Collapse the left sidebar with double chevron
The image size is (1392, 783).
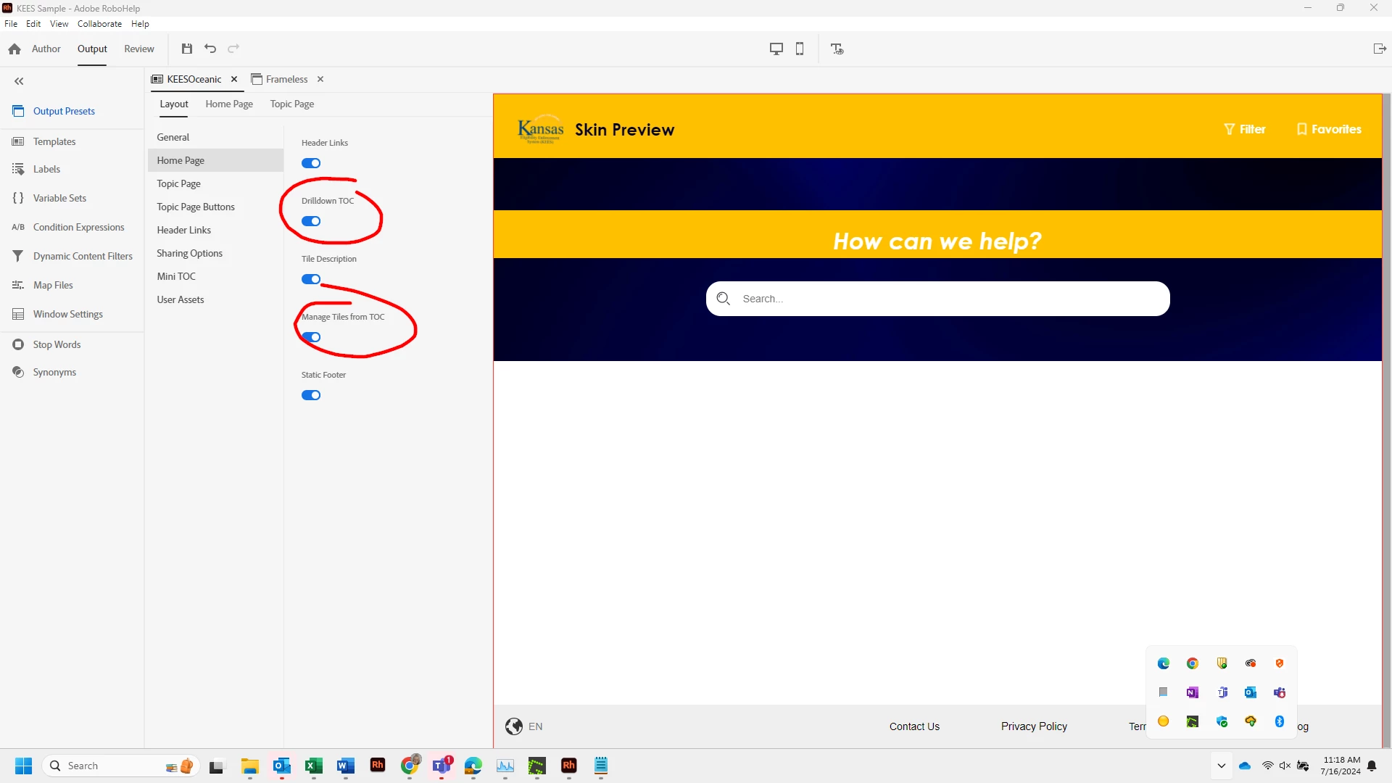(x=19, y=81)
